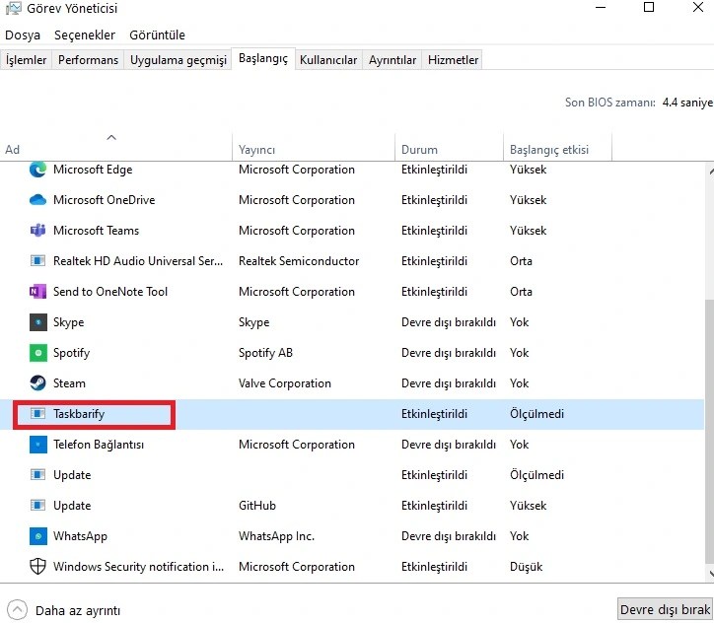This screenshot has height=623, width=714.
Task: Select Windows Security notification i... entry
Action: pos(138,567)
